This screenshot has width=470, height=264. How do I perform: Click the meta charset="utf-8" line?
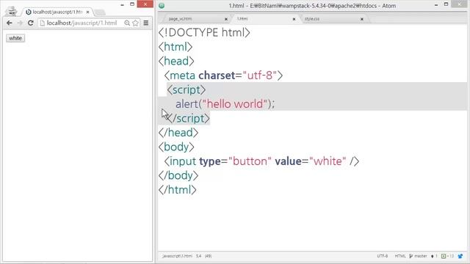click(223, 76)
